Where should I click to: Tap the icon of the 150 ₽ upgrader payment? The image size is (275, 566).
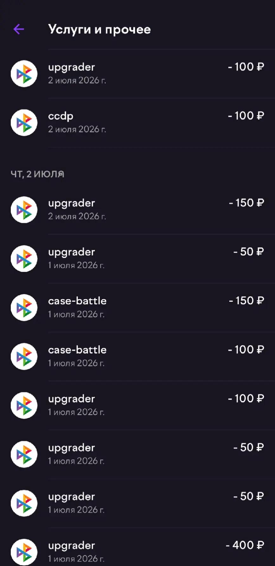point(24,210)
